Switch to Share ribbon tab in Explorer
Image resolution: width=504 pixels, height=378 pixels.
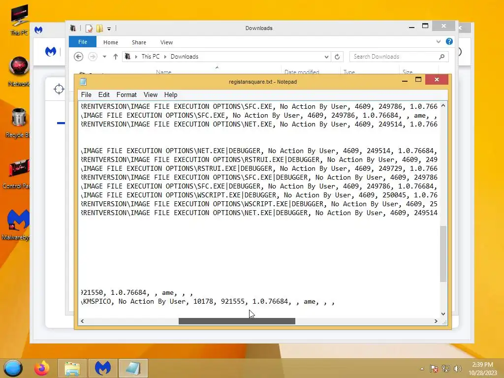click(x=139, y=42)
